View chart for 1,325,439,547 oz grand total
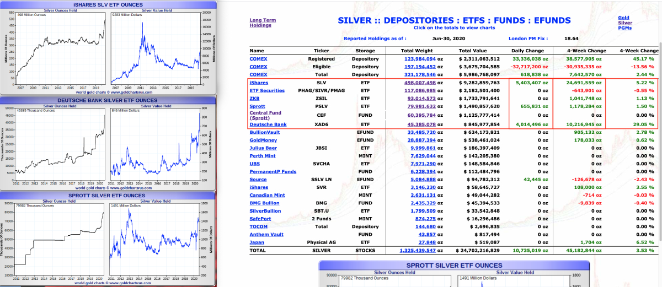This screenshot has width=662, height=287. pos(418,250)
